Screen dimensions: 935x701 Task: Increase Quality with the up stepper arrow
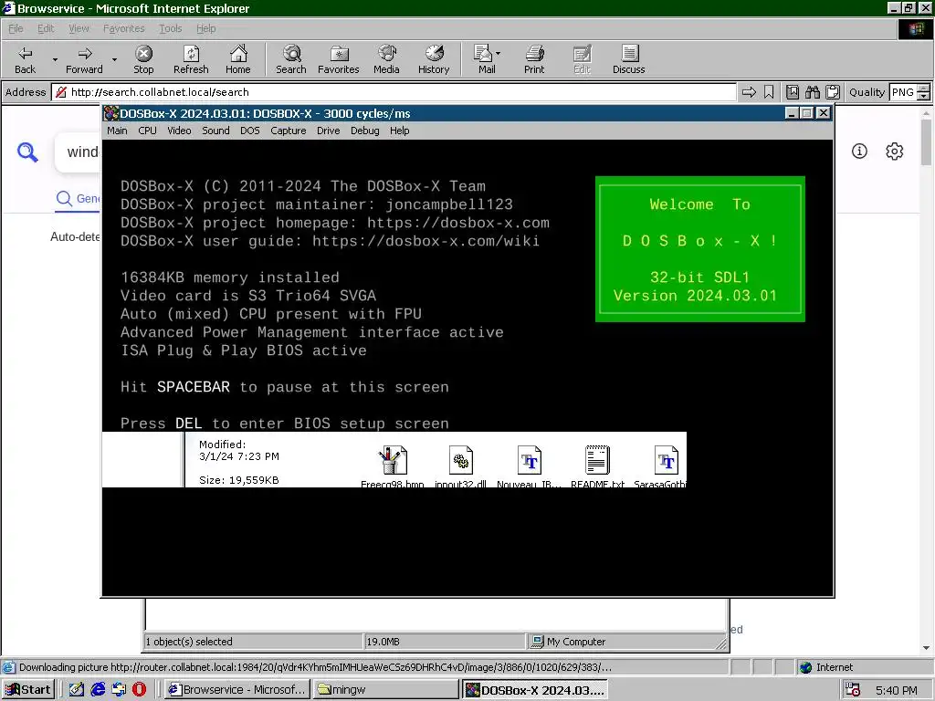click(x=923, y=89)
